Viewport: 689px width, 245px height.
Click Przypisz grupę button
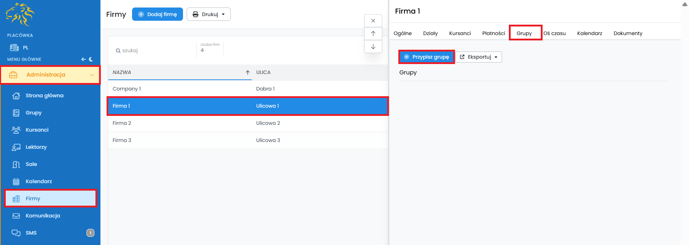tap(427, 57)
